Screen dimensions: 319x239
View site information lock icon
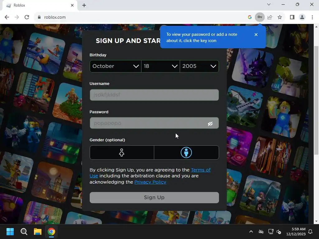point(39,17)
